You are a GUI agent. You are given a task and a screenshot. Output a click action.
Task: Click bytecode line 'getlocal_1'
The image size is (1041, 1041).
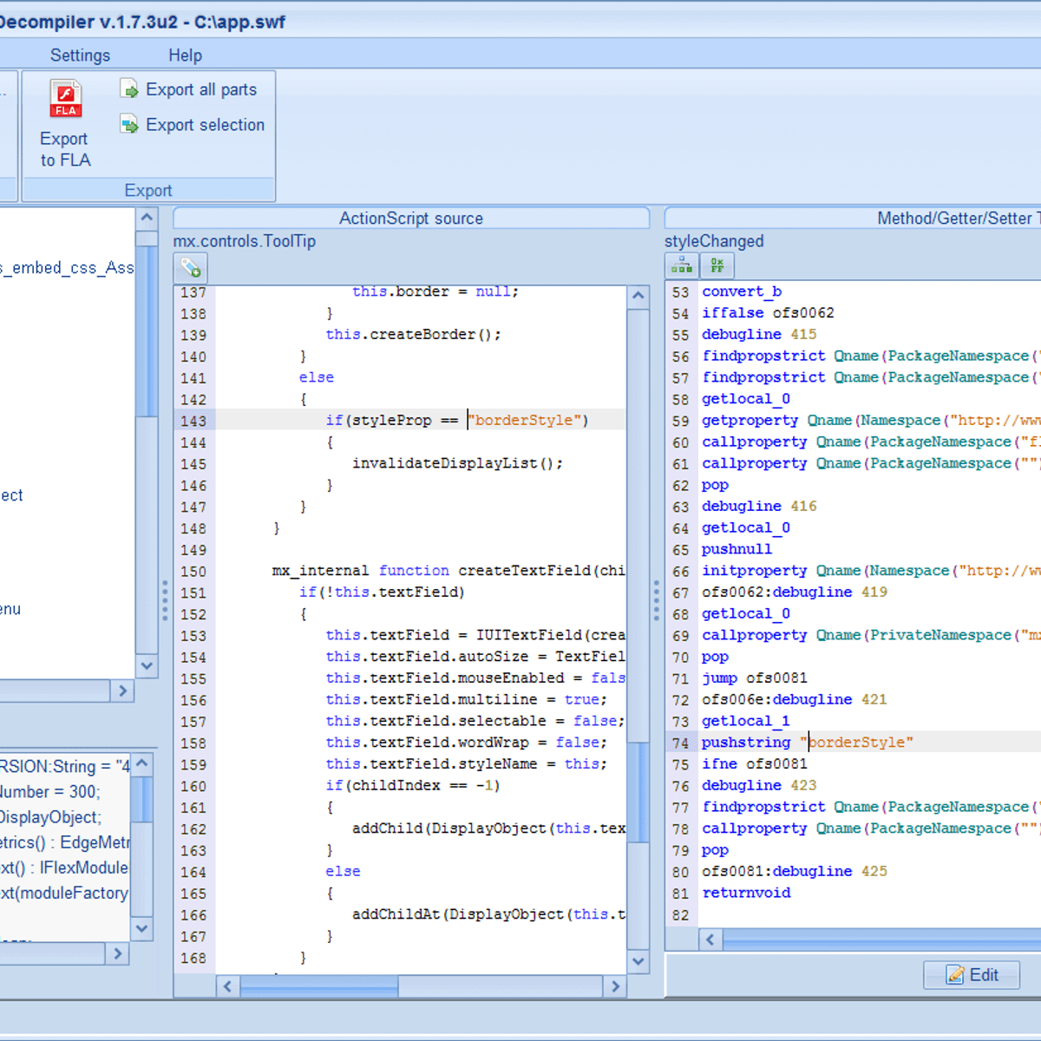click(746, 721)
